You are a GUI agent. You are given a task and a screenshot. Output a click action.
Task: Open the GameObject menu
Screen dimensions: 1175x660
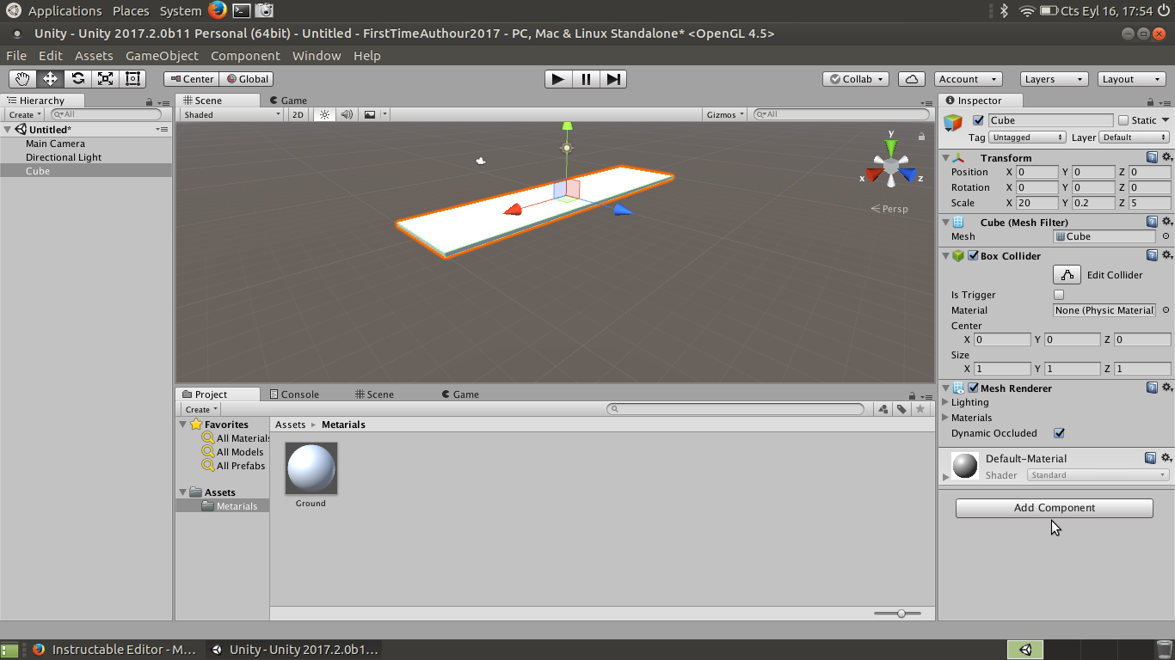162,56
